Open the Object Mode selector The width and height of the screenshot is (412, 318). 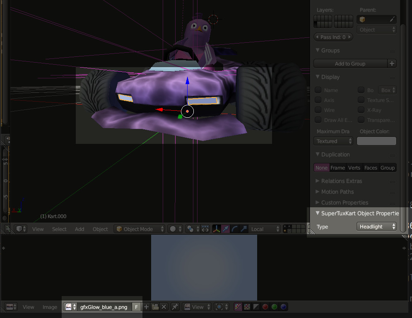point(140,229)
